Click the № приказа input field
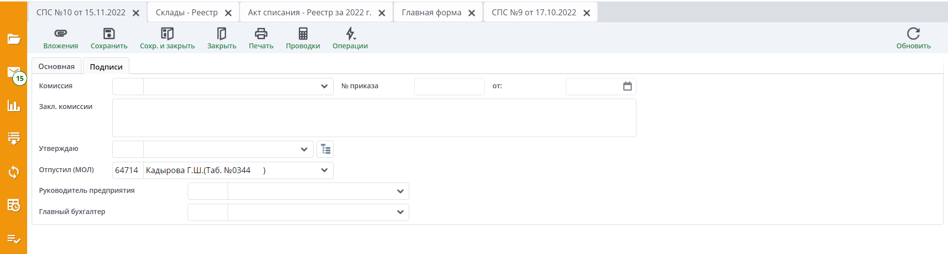Image resolution: width=948 pixels, height=254 pixels. [x=449, y=86]
